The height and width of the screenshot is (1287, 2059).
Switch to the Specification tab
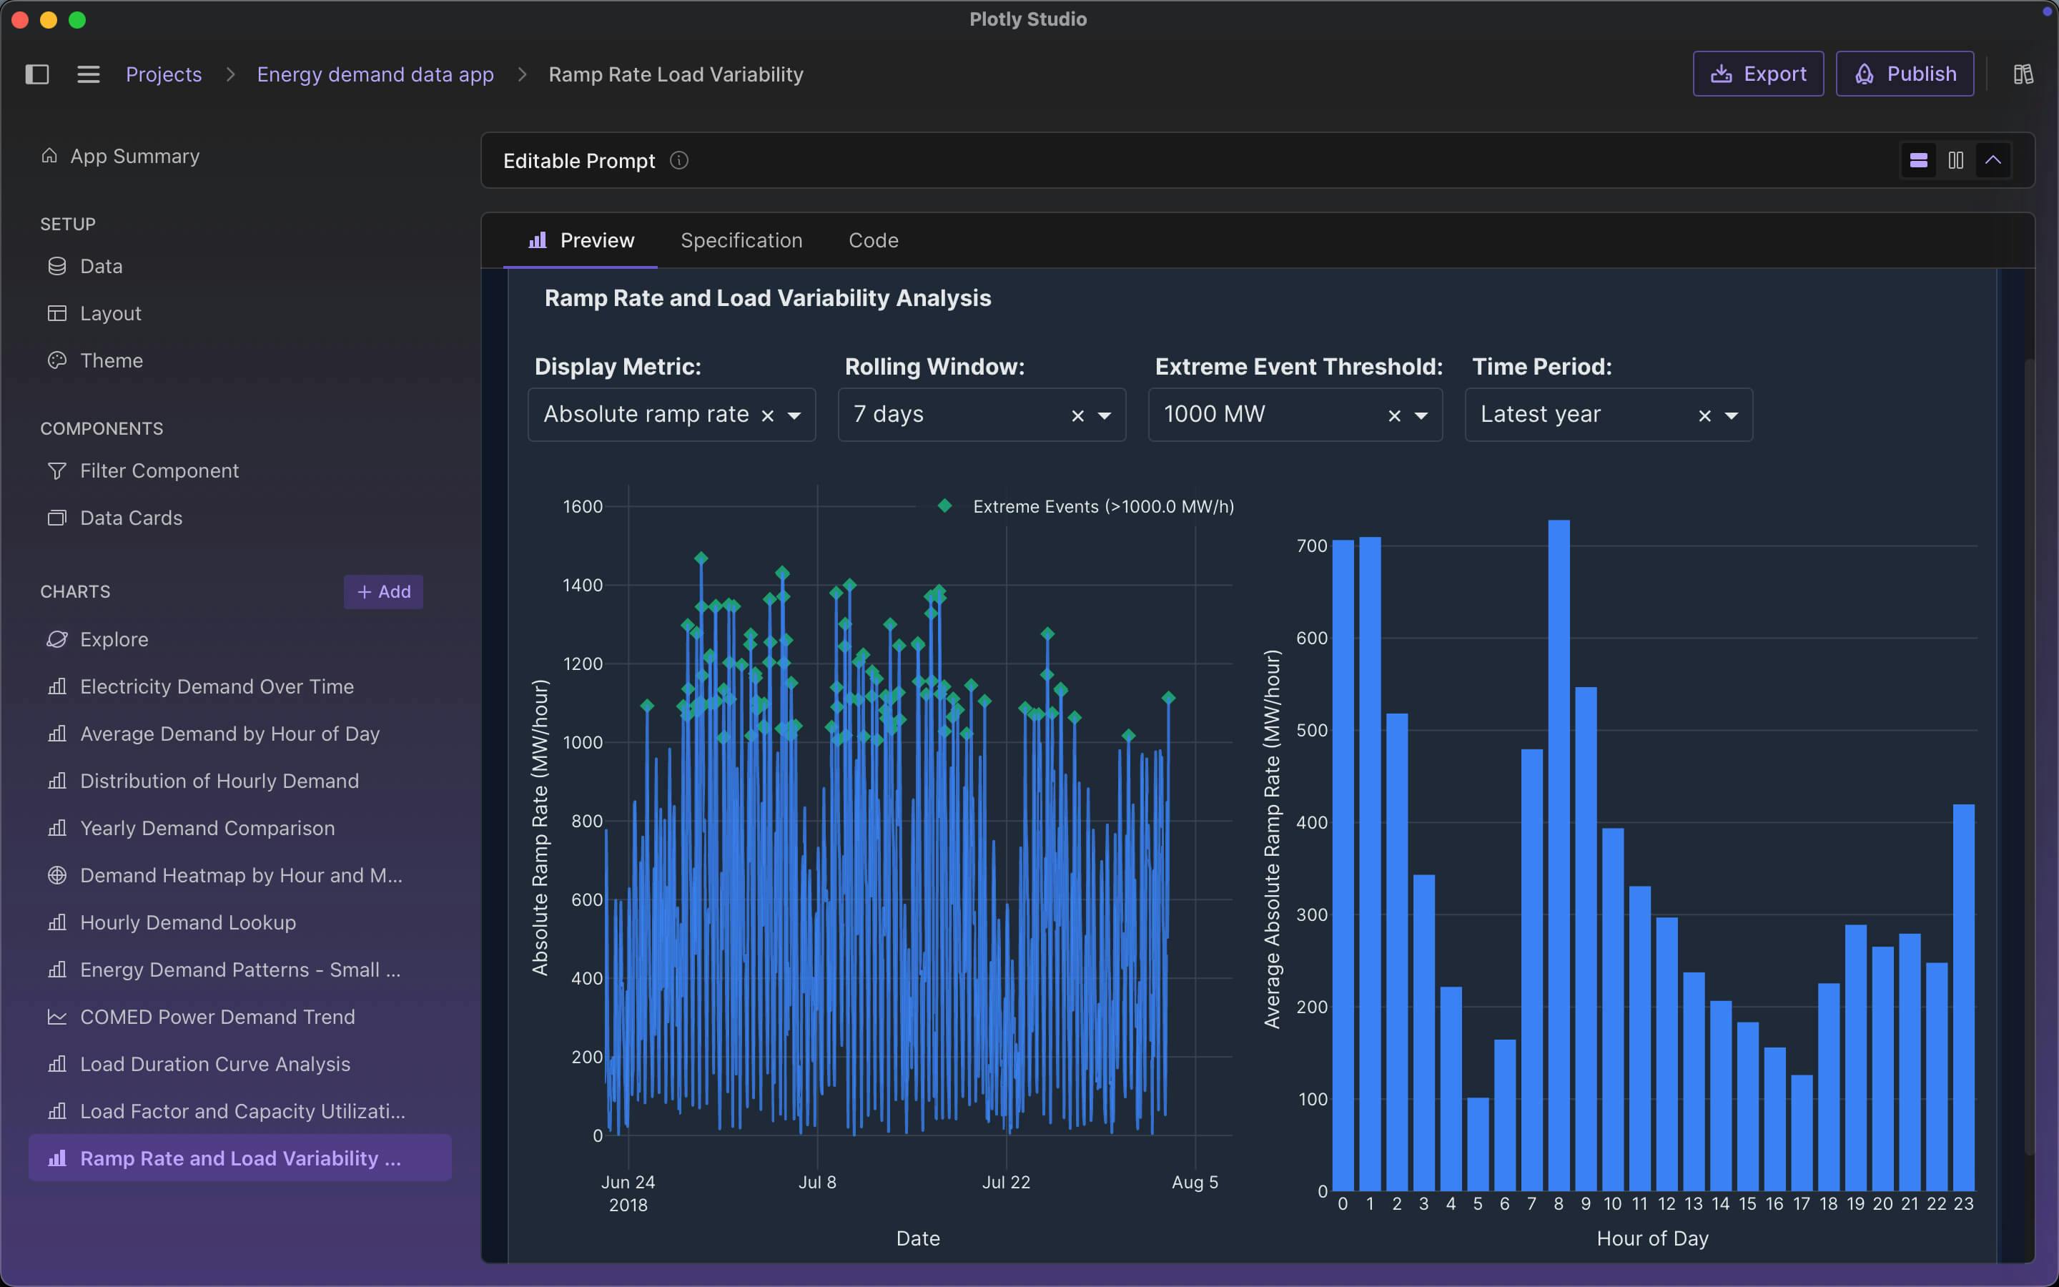click(x=741, y=240)
